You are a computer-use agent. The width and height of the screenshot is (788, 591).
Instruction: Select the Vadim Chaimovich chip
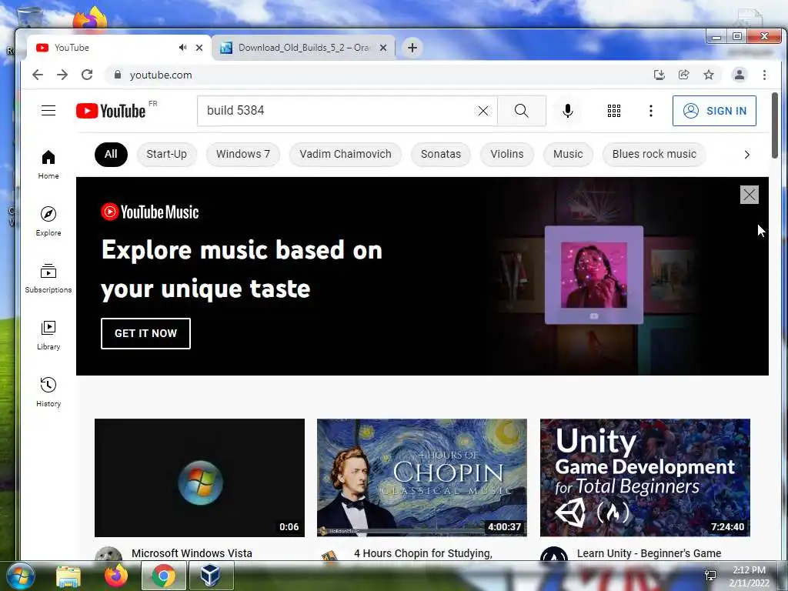pyautogui.click(x=346, y=154)
